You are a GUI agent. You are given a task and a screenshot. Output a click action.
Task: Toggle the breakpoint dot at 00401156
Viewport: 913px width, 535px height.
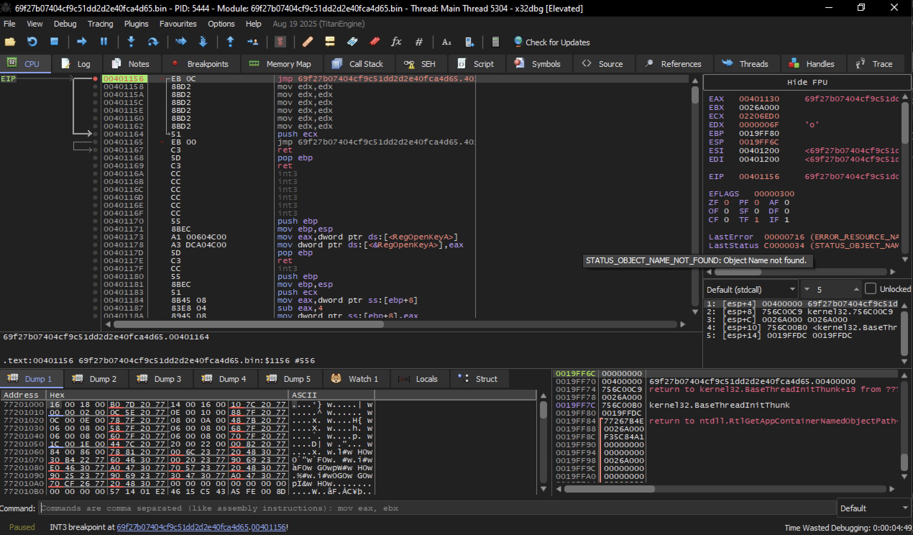tap(95, 79)
